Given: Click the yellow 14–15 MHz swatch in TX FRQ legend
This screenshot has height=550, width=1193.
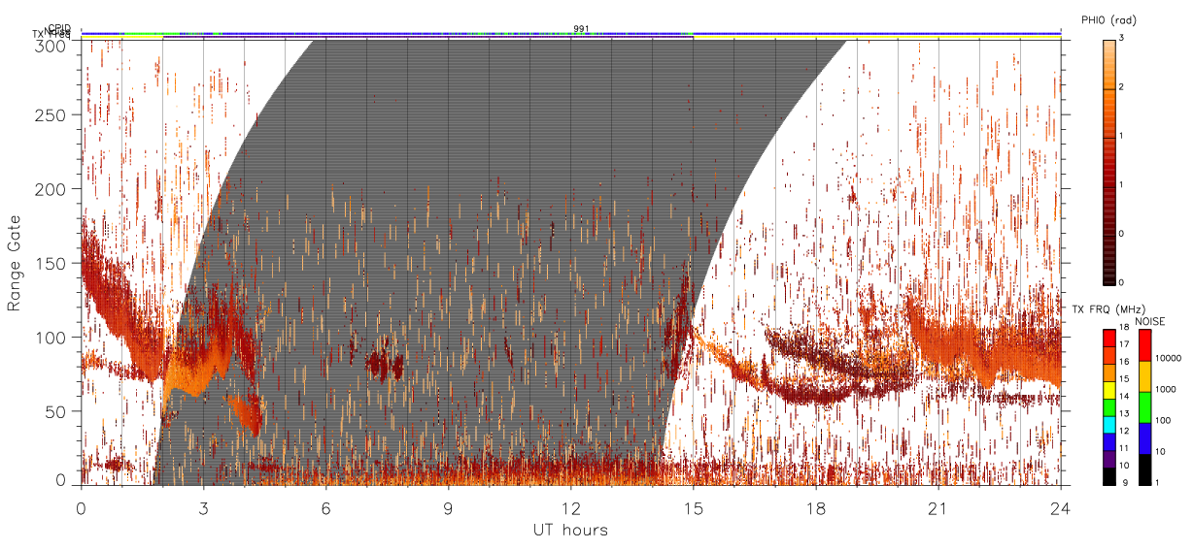Looking at the screenshot, I should pyautogui.click(x=1109, y=390).
